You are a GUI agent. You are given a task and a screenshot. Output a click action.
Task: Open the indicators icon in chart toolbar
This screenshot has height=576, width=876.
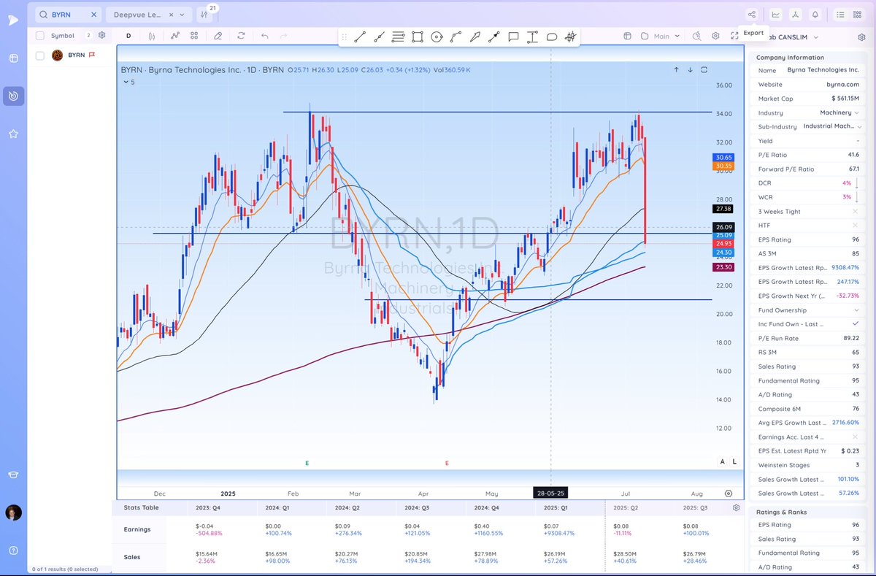tap(175, 36)
